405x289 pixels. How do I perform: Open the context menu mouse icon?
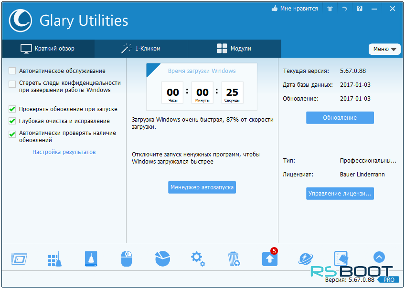pos(127,259)
